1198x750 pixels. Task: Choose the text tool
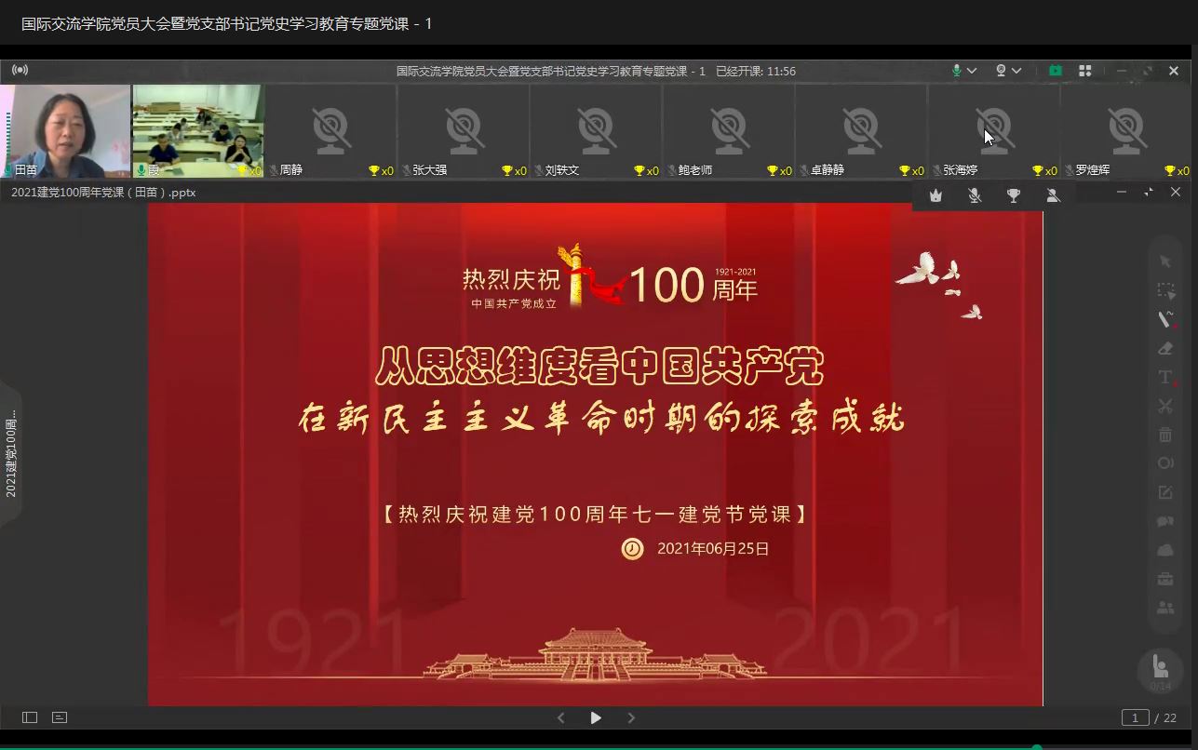click(x=1164, y=377)
